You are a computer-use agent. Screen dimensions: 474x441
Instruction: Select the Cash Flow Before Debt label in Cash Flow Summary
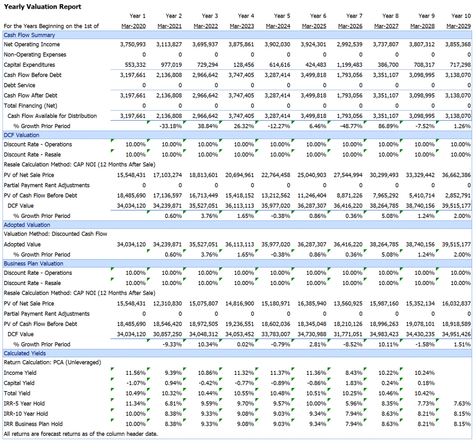[33, 75]
